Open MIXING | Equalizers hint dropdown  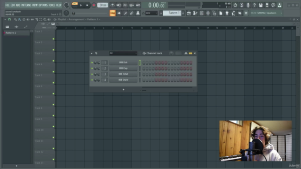point(267,13)
